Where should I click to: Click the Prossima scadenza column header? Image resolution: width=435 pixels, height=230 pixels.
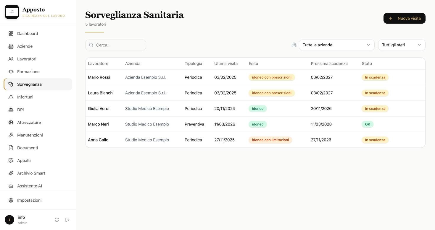coord(329,63)
